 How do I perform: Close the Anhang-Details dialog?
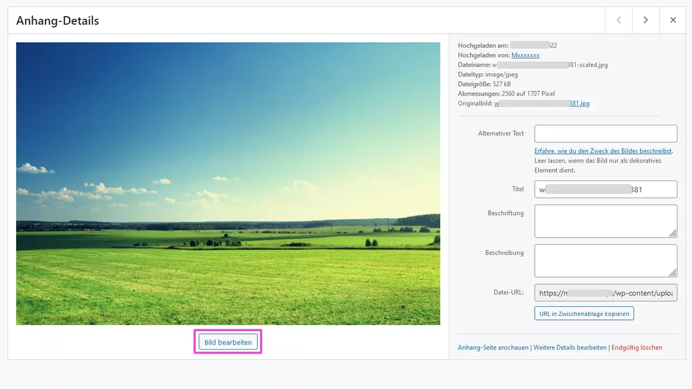[x=673, y=20]
